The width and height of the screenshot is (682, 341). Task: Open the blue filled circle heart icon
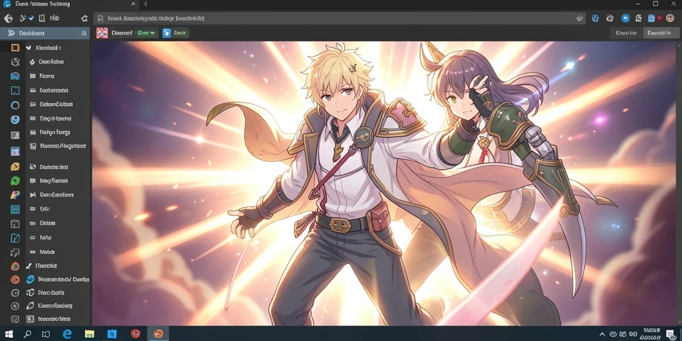pyautogui.click(x=15, y=119)
